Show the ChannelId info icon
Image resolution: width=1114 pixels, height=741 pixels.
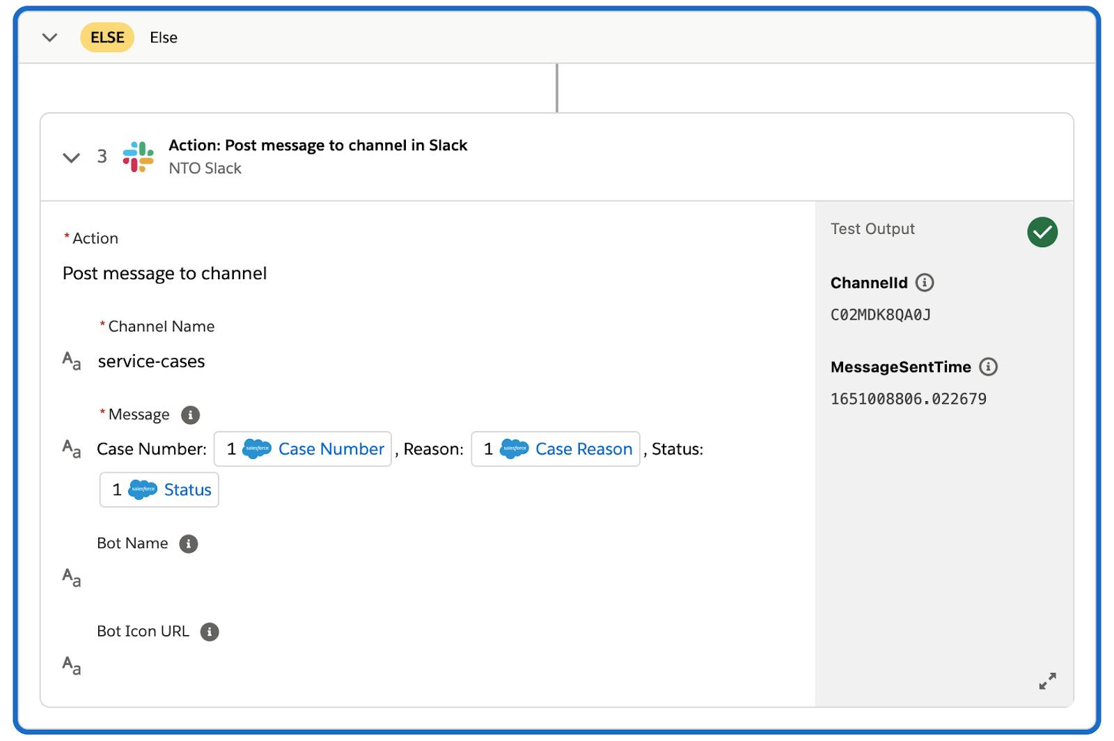tap(925, 283)
